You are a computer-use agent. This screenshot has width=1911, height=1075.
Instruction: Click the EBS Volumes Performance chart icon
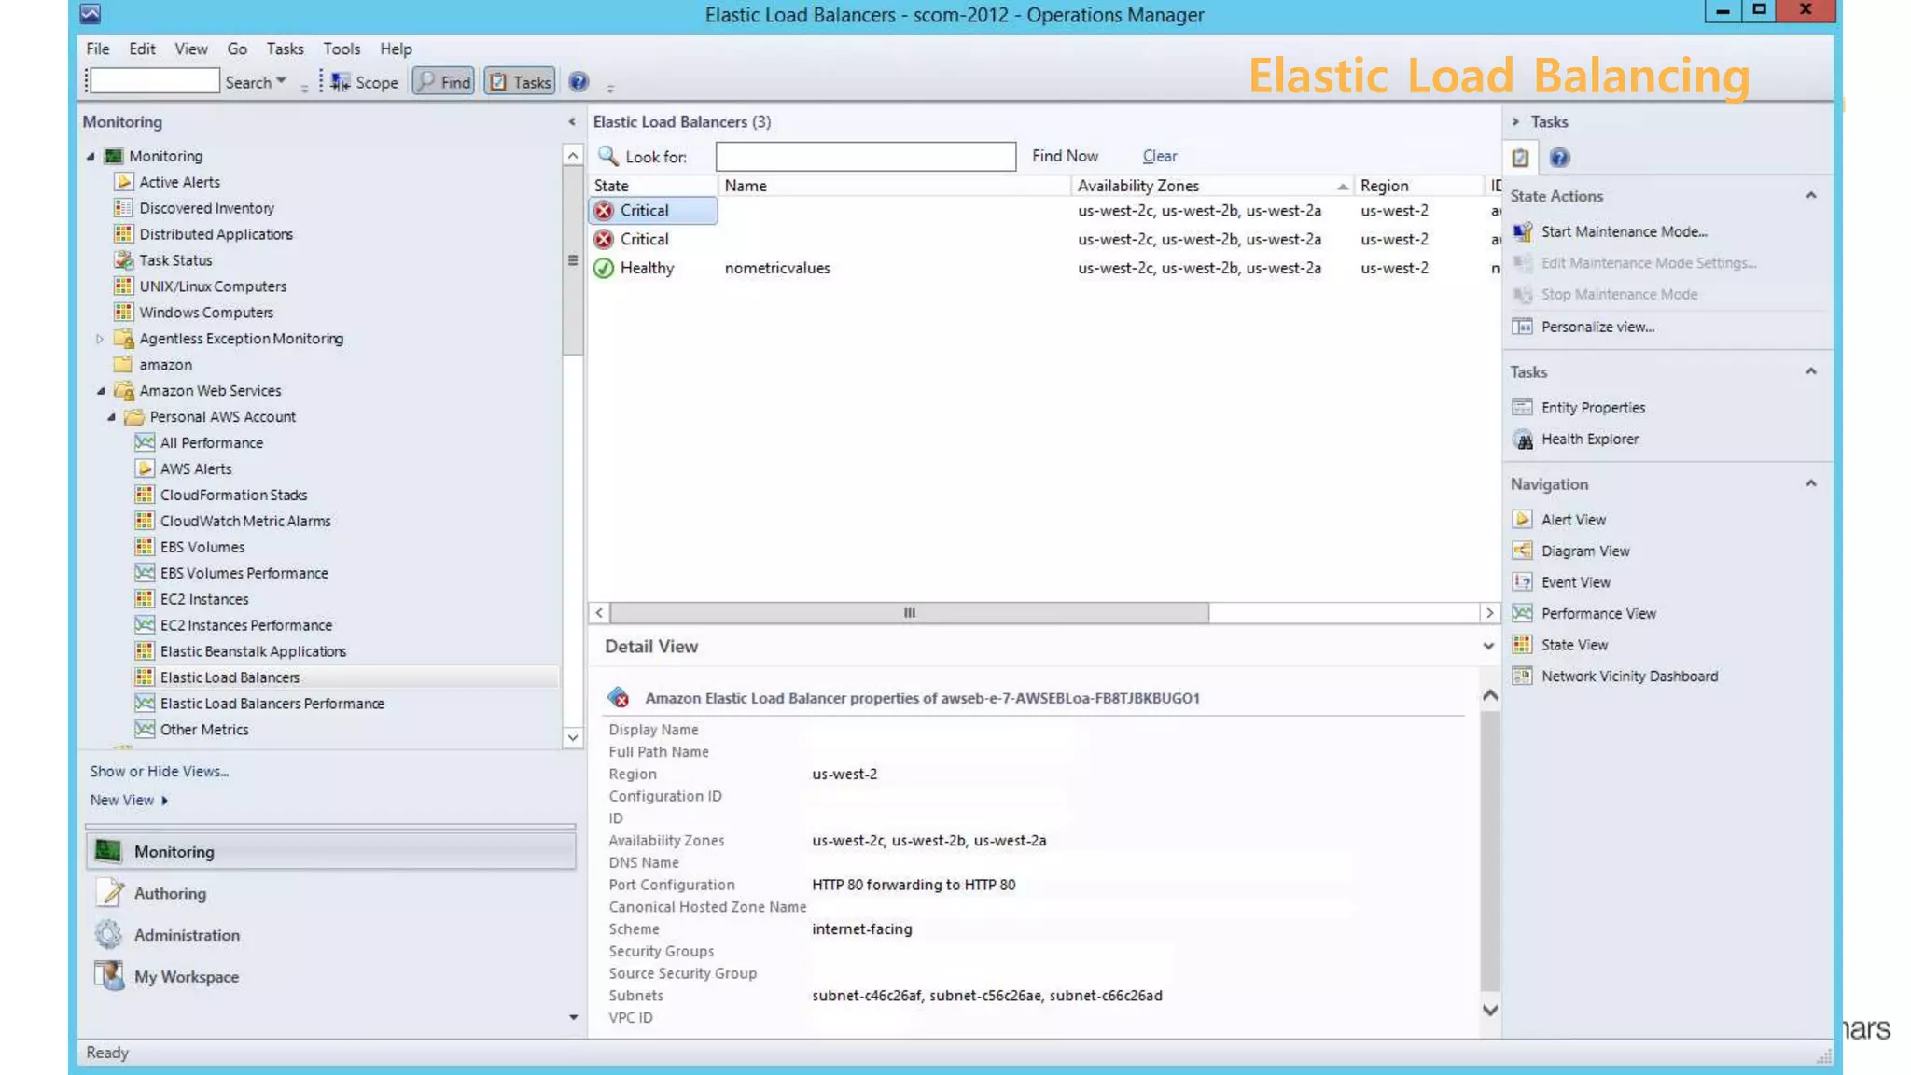point(144,572)
